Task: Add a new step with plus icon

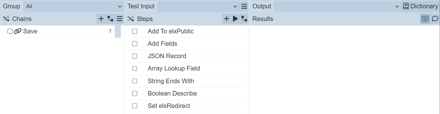Action: click(227, 19)
